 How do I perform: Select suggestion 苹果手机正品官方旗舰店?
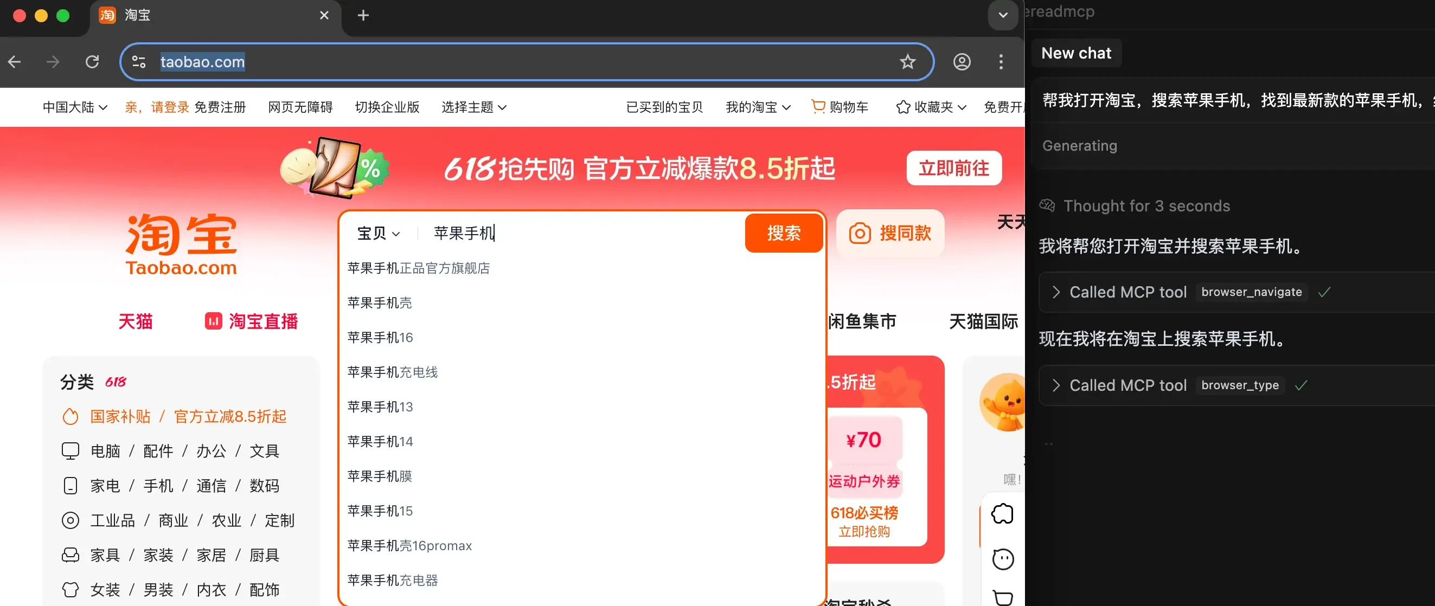[x=418, y=268]
